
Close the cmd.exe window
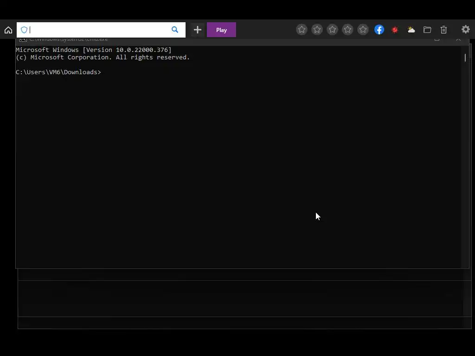tap(458, 39)
